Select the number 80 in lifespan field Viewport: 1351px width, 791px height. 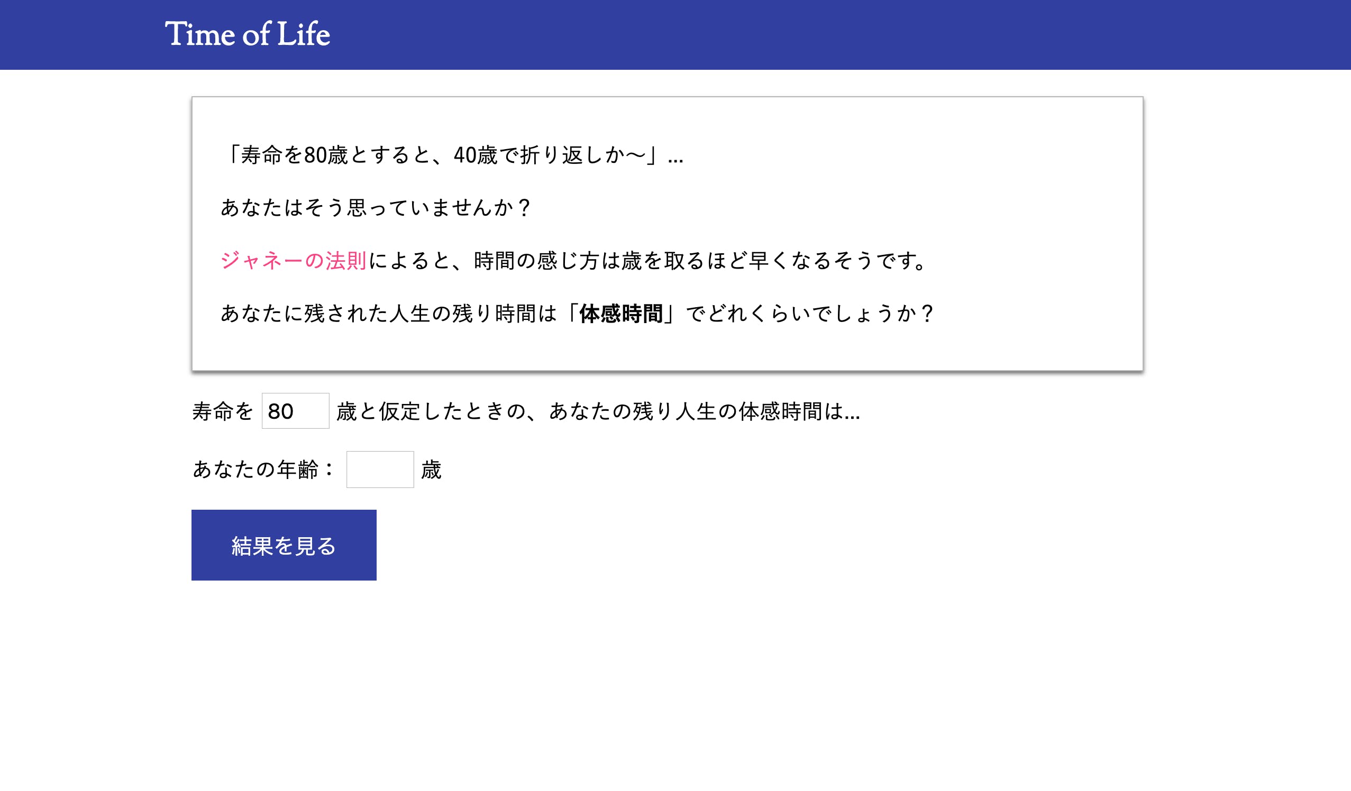(x=294, y=411)
